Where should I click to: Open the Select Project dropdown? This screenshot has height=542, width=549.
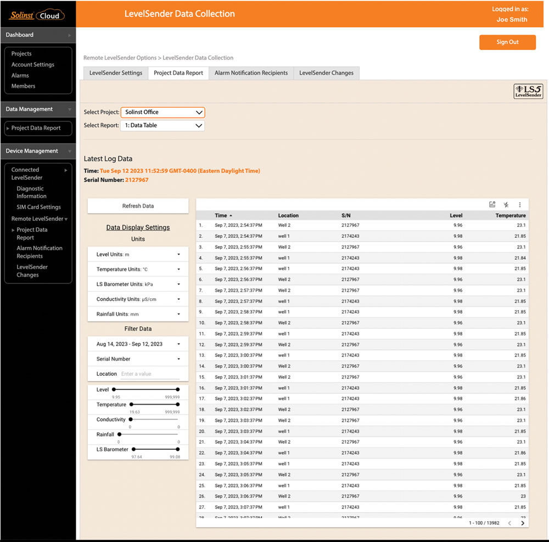coord(163,112)
